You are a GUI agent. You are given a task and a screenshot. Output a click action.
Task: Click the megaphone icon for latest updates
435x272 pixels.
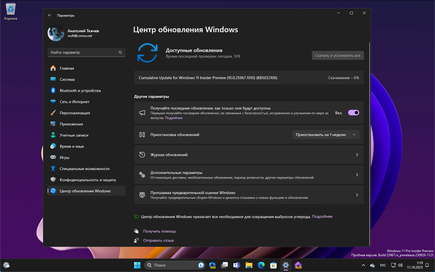click(x=142, y=113)
